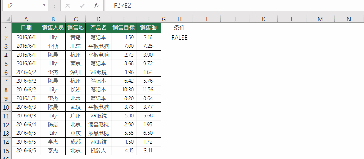The image size is (364, 159).
Task: Select column E header
Action: (x=124, y=19)
